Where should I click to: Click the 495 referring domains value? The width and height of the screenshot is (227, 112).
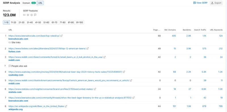[174, 36]
